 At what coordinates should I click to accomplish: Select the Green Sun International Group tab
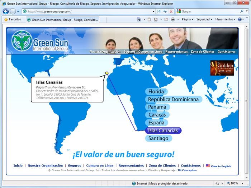[62, 20]
